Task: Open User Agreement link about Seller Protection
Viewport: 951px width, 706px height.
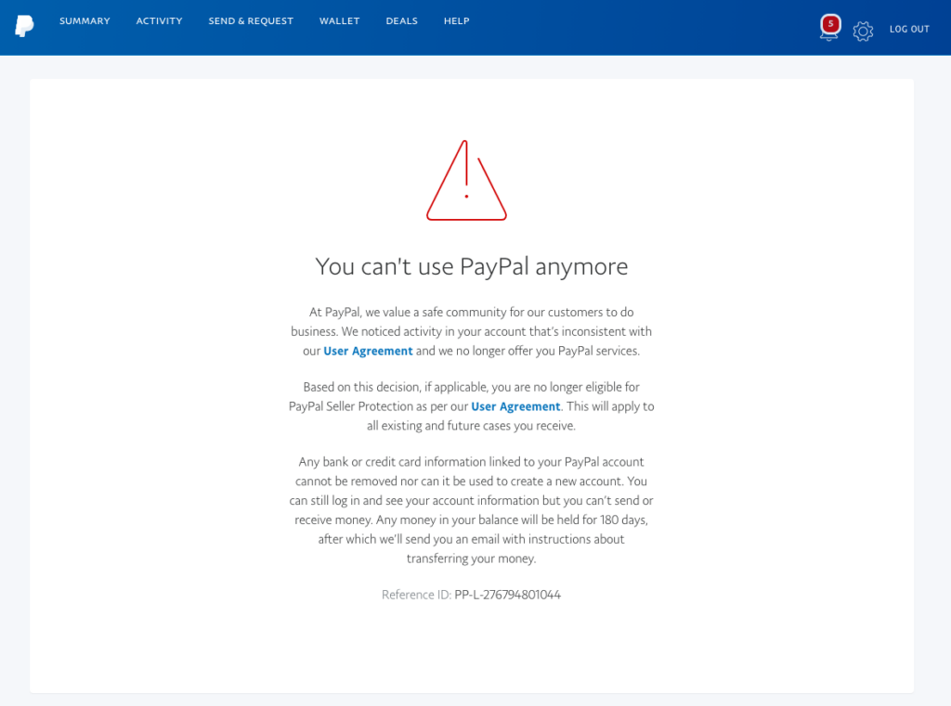Action: (515, 406)
